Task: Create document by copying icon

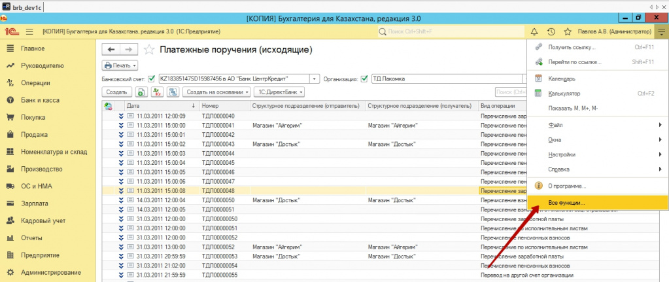Action: (141, 92)
